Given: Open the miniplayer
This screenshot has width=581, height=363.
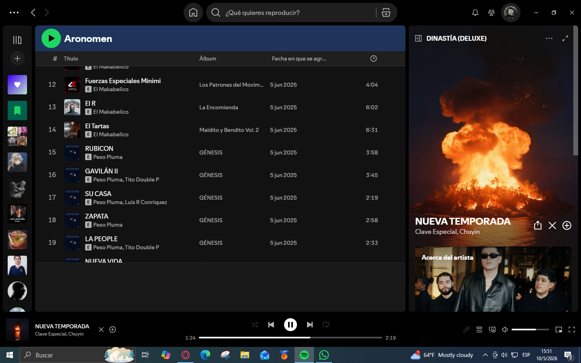Looking at the screenshot, I should (559, 330).
